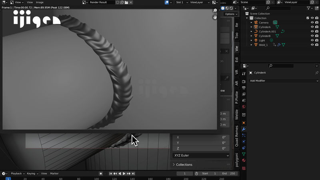The image size is (320, 180).
Task: Open the Object Constraints properties tab
Action: click(x=244, y=148)
